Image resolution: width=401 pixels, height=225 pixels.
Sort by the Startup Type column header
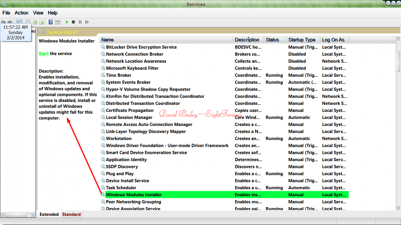(303, 40)
